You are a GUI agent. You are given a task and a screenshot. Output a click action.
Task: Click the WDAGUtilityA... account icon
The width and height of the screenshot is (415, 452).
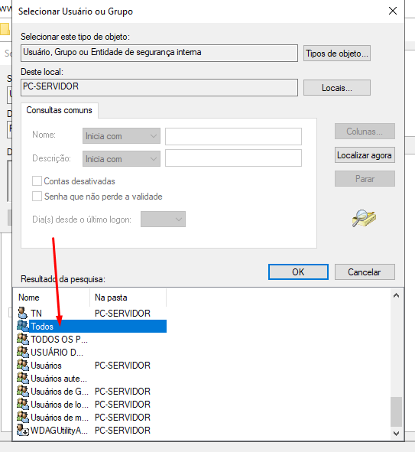click(23, 430)
